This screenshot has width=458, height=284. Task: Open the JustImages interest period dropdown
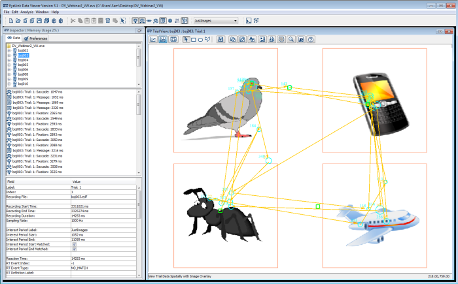(x=216, y=21)
